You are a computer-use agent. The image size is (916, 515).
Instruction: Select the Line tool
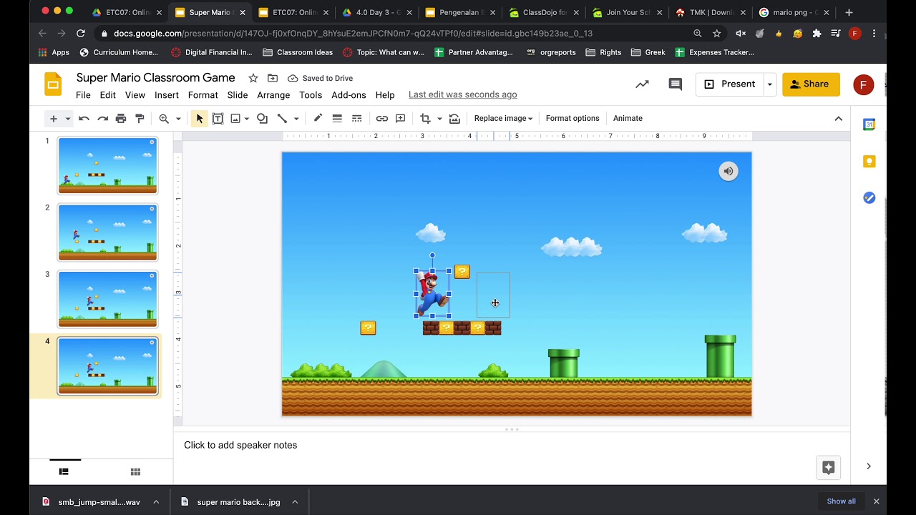[282, 119]
